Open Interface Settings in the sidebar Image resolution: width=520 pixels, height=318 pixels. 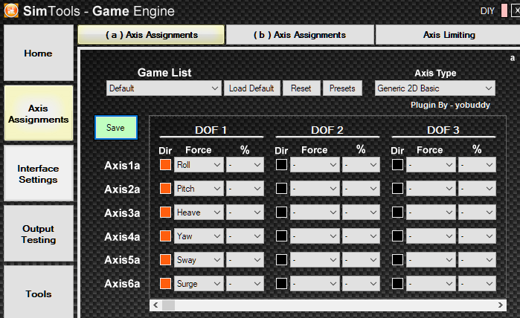39,174
